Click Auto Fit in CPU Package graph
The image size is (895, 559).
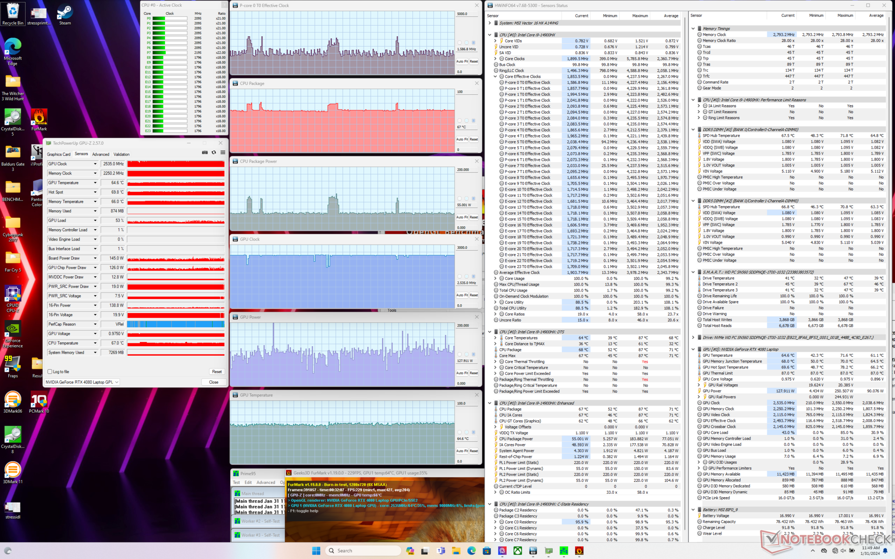point(462,139)
